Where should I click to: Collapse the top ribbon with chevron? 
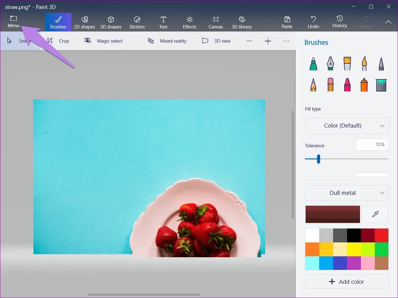pyautogui.click(x=388, y=22)
